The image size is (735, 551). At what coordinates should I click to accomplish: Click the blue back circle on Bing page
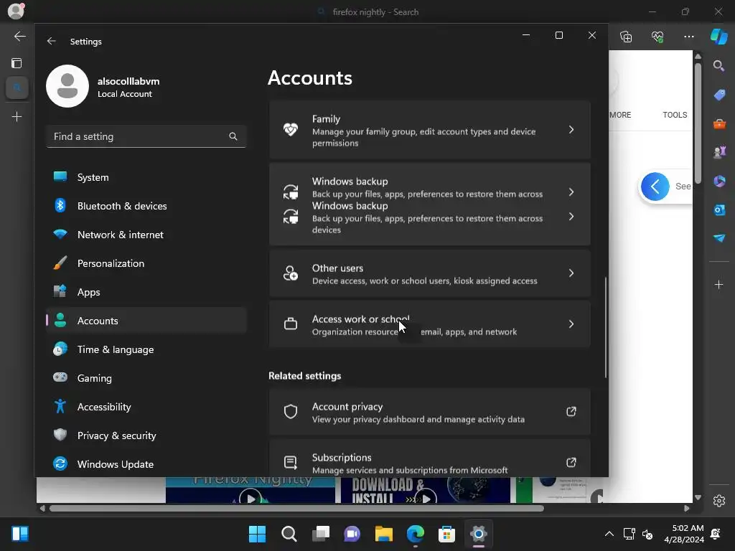(x=655, y=187)
